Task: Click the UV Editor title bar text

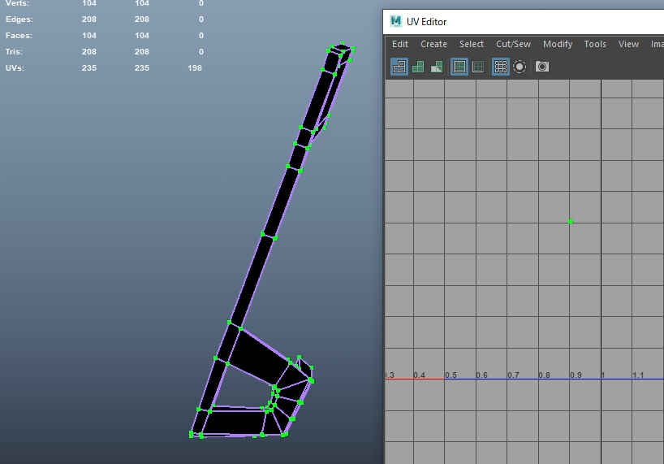Action: pyautogui.click(x=426, y=22)
